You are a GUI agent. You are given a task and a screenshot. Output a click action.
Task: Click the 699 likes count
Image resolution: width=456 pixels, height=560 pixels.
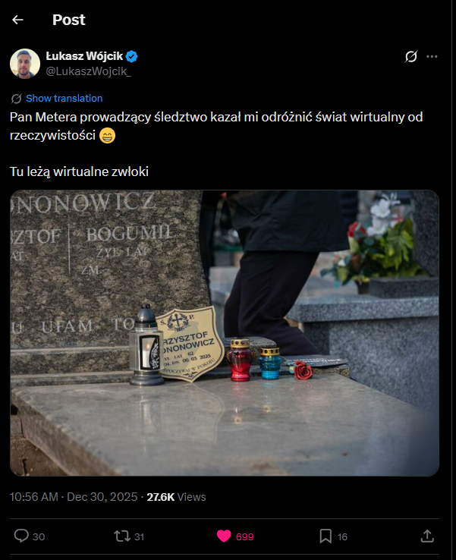(244, 536)
